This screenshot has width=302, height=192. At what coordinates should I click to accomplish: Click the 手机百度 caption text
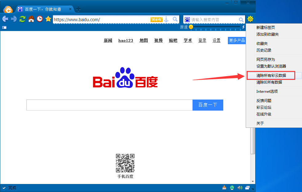125,176
